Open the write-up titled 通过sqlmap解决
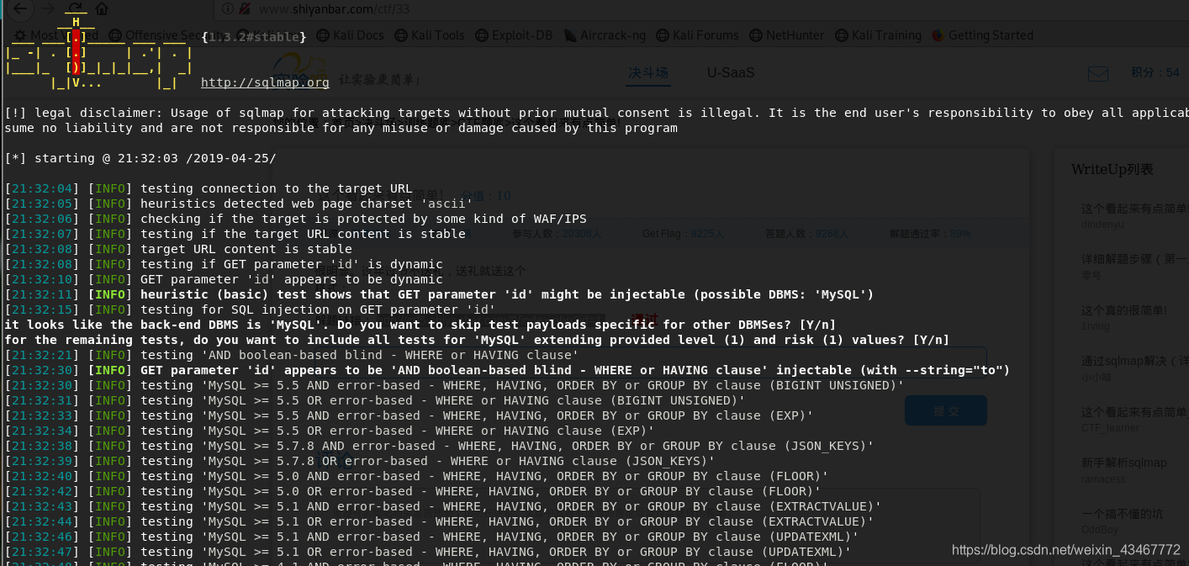Screen dimensions: 1189x566 coord(1134,362)
